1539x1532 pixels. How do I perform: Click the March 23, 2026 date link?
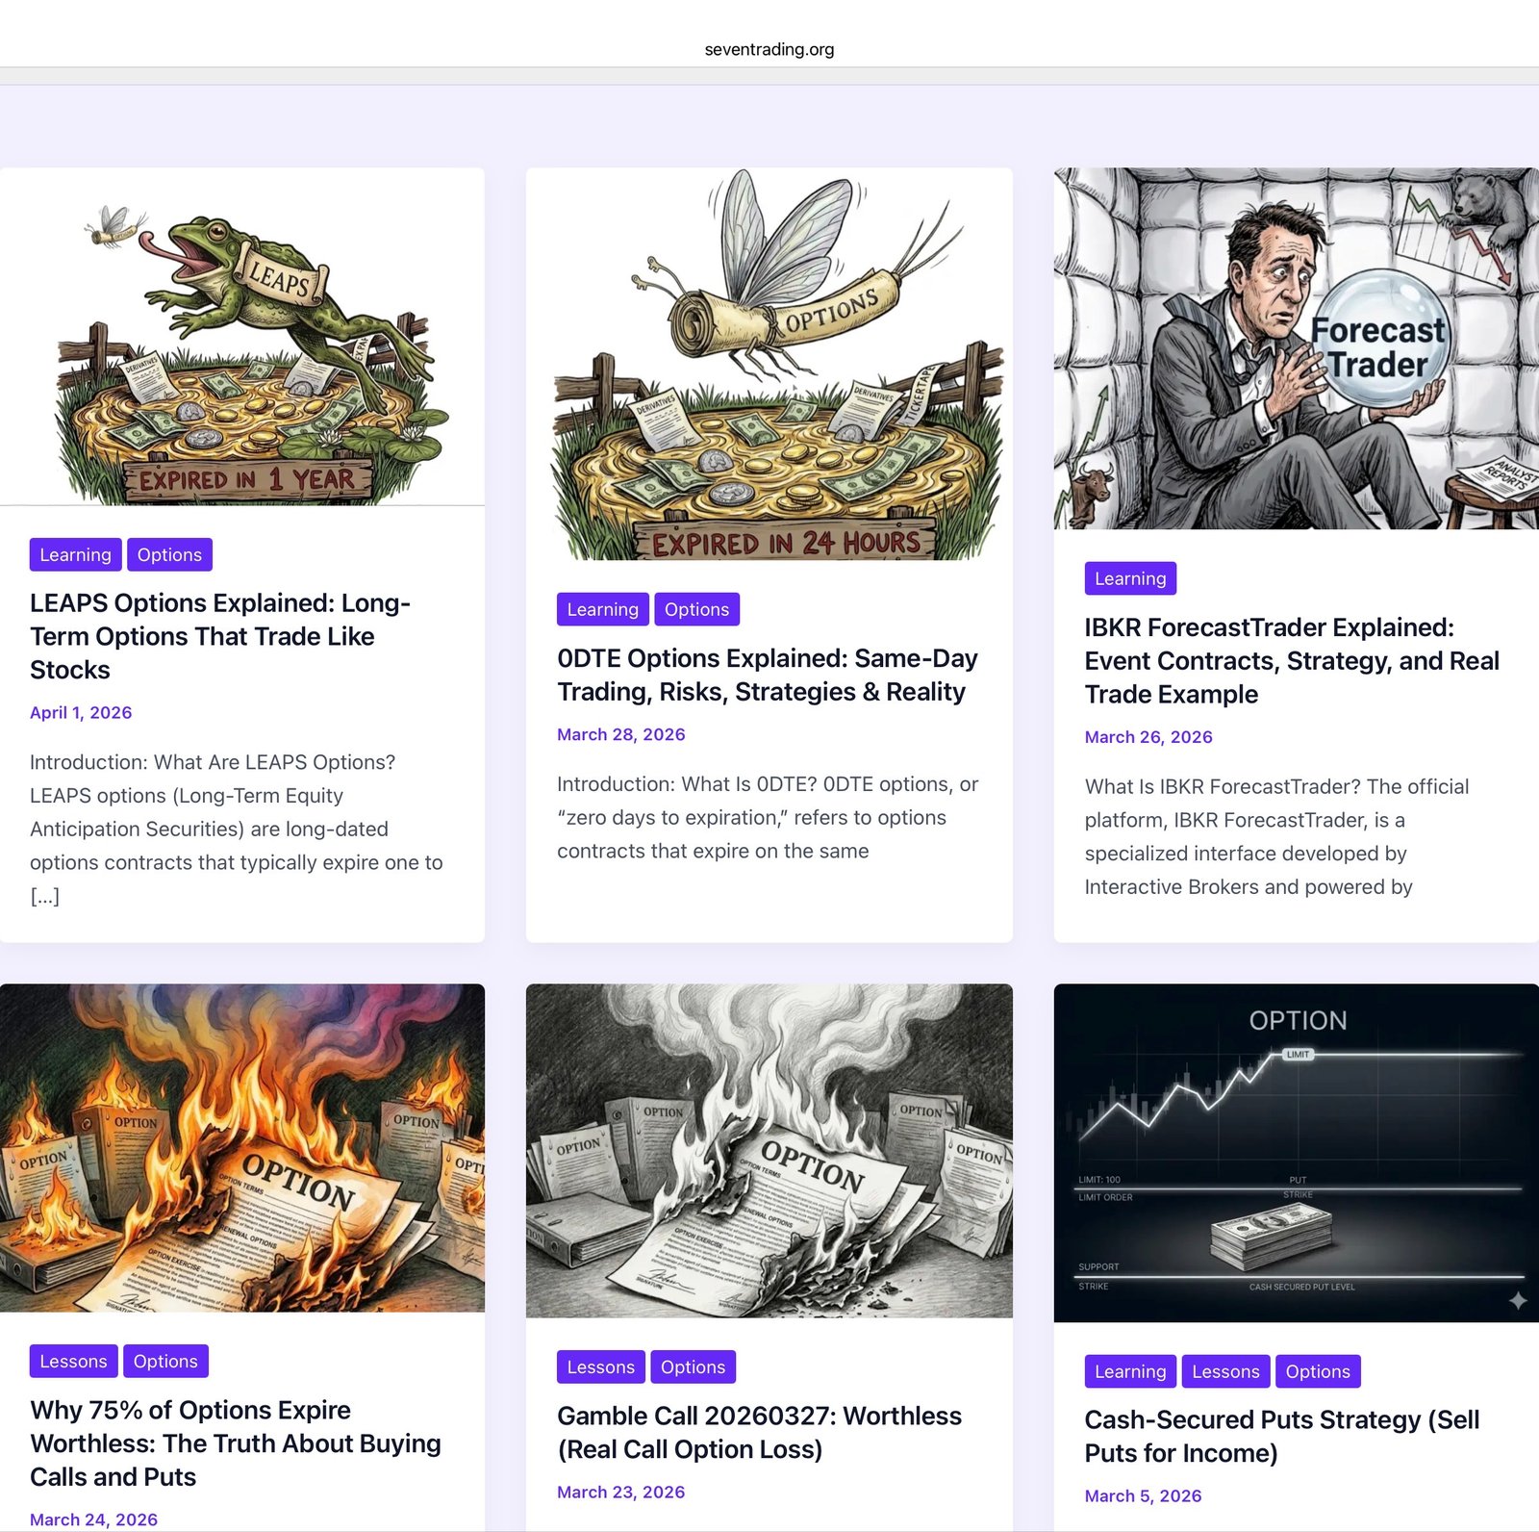tap(621, 1493)
